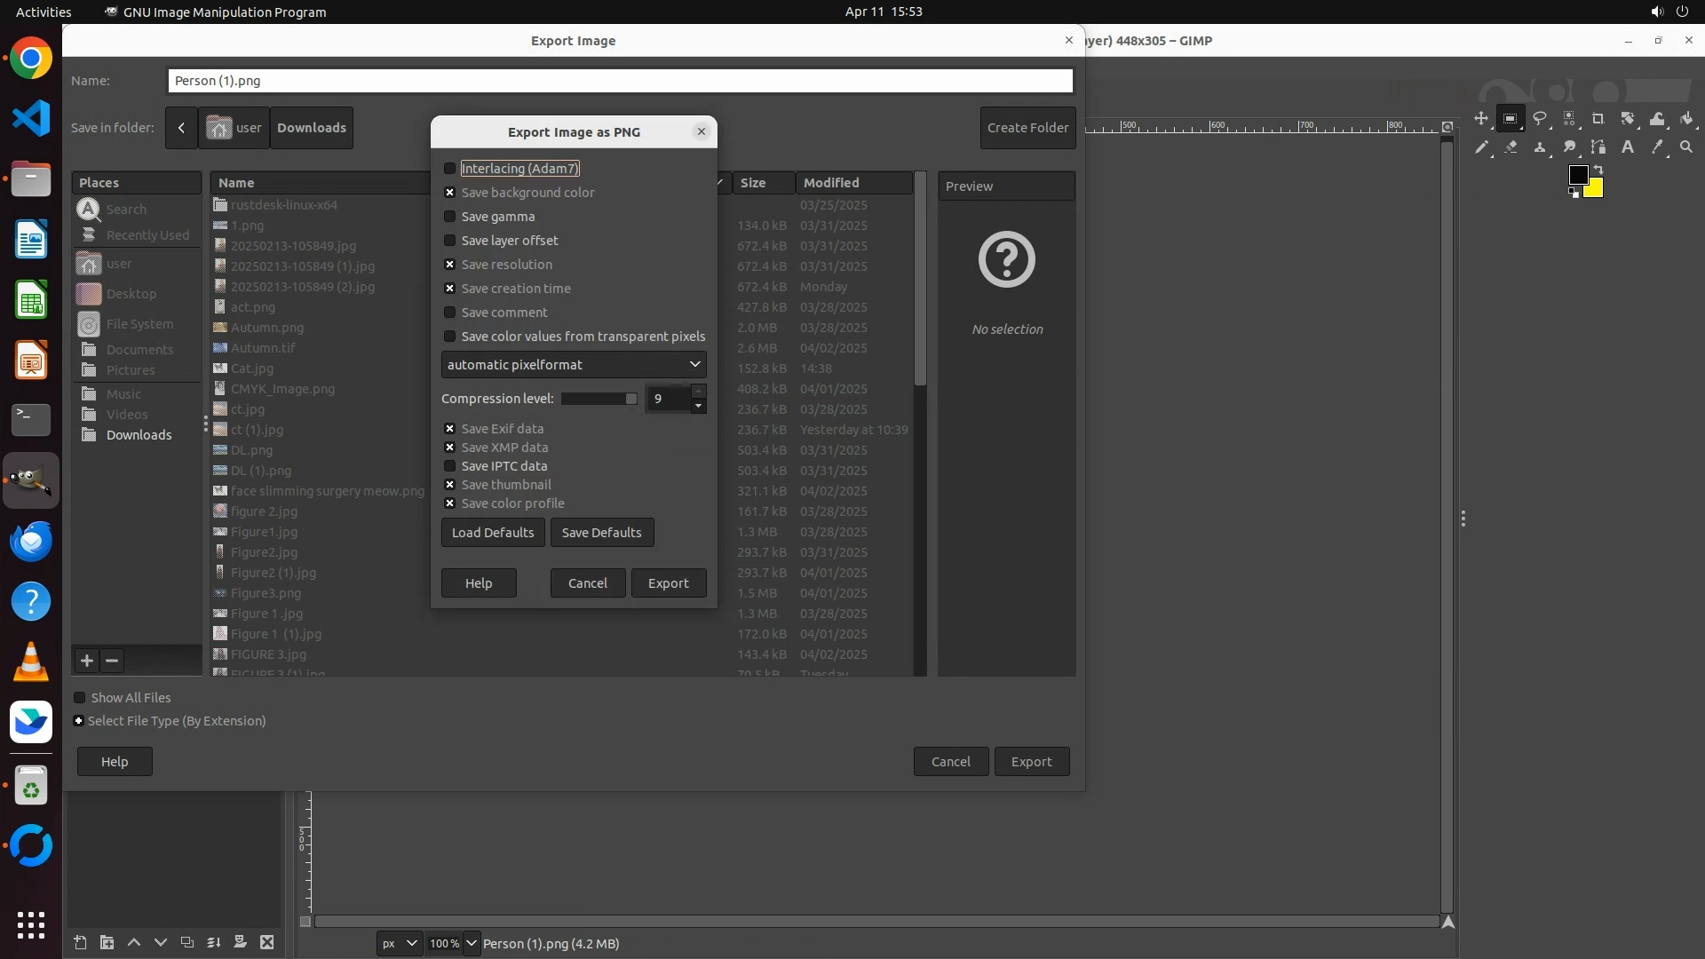Open the automatic pixelformat dropdown
This screenshot has width=1705, height=959.
tap(574, 365)
